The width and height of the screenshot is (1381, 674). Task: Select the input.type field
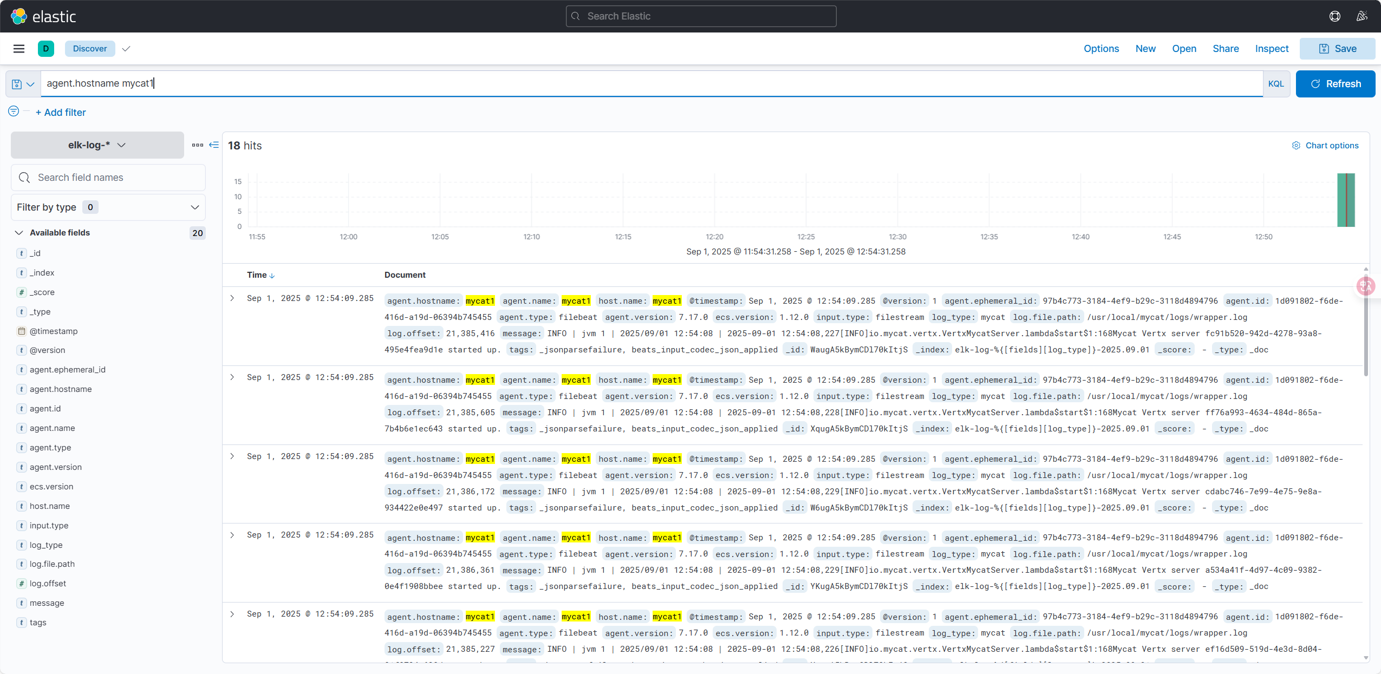(x=49, y=526)
